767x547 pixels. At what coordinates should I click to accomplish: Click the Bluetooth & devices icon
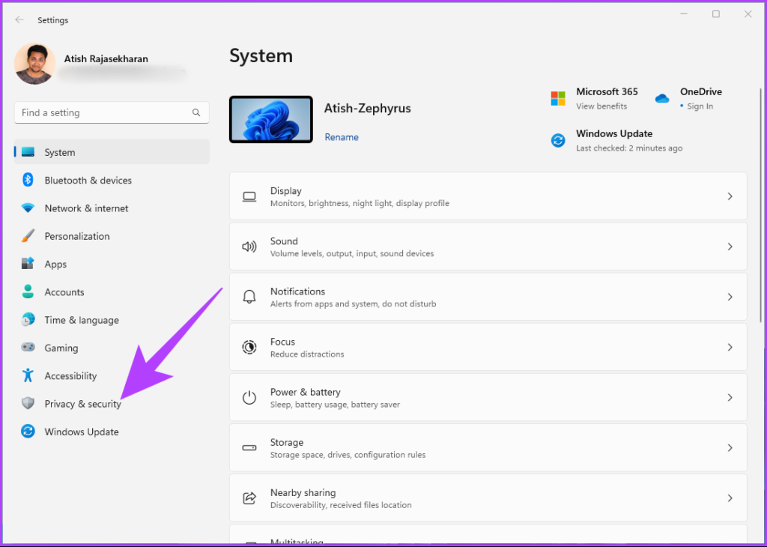pyautogui.click(x=28, y=180)
